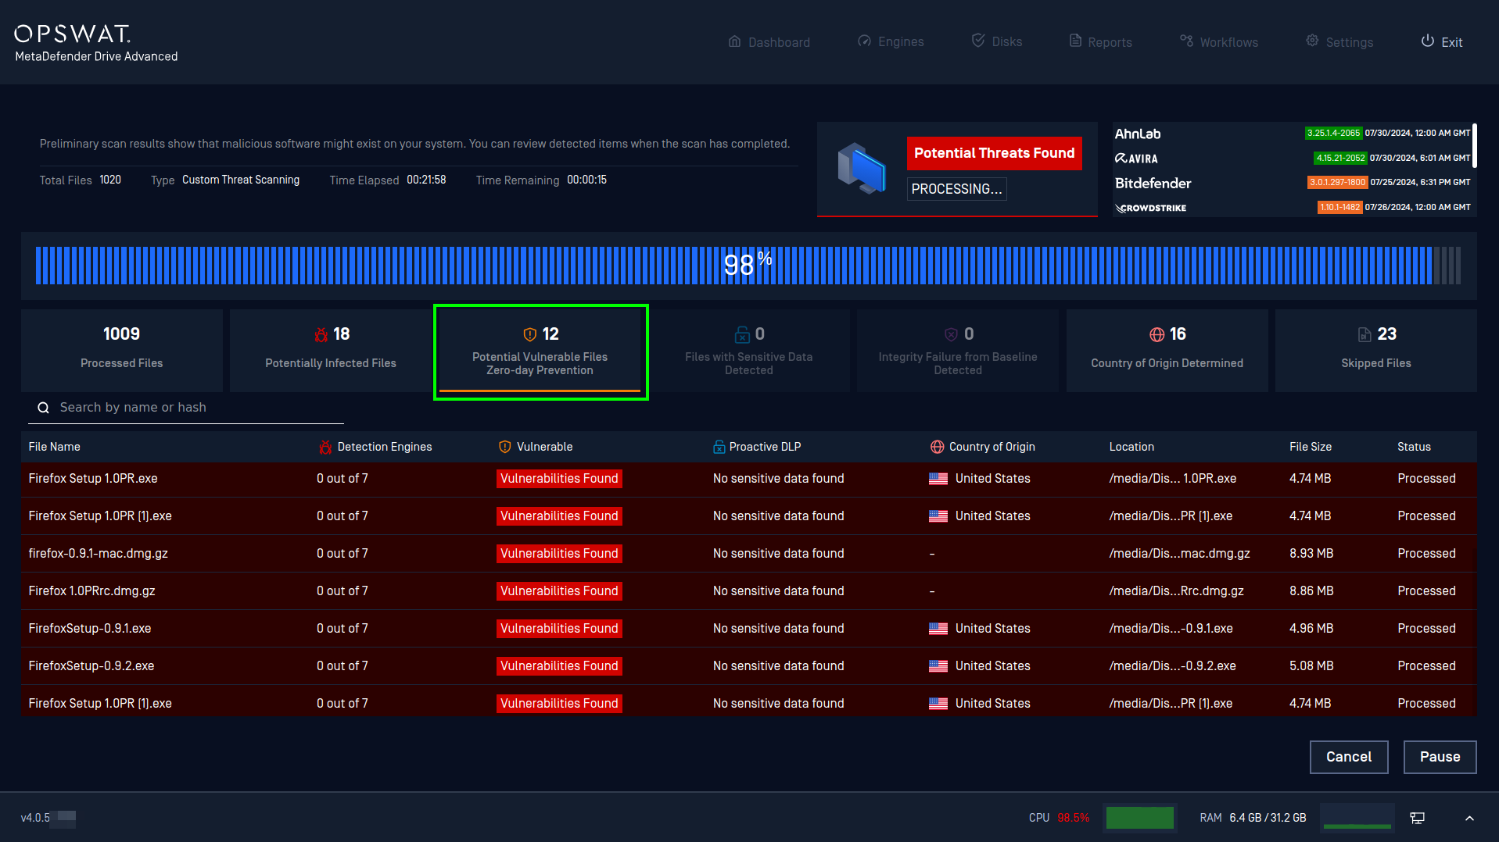
Task: Pause the scan with Pause button
Action: [1440, 757]
